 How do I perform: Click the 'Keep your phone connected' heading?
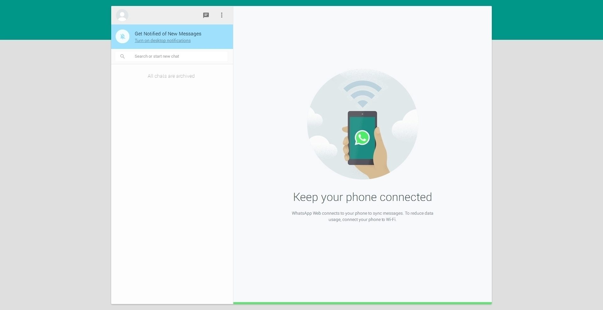click(x=362, y=197)
